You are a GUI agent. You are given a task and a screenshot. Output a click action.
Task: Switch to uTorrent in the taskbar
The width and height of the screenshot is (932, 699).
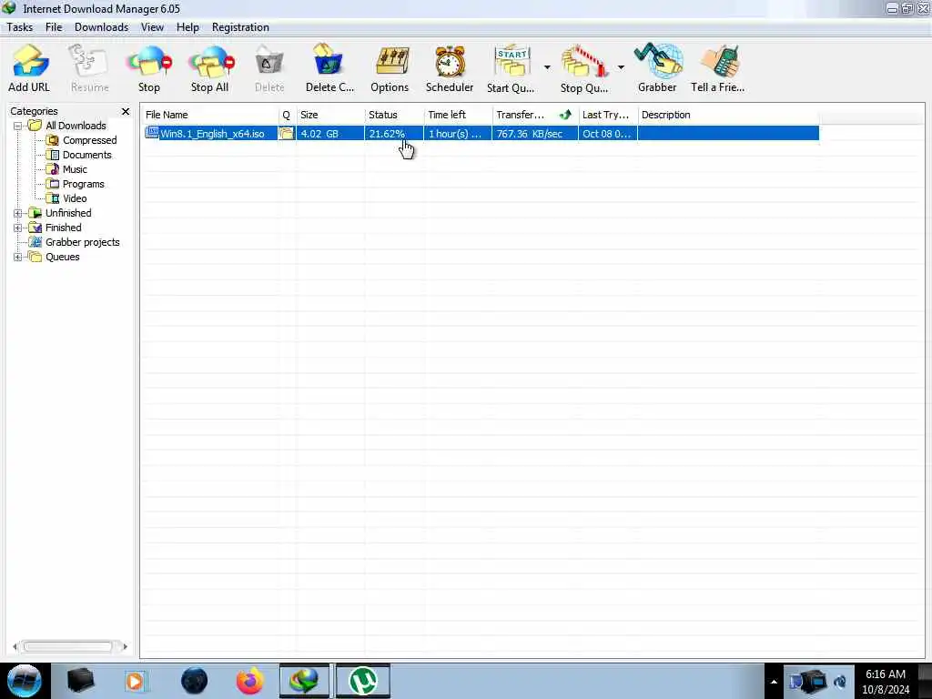(363, 681)
